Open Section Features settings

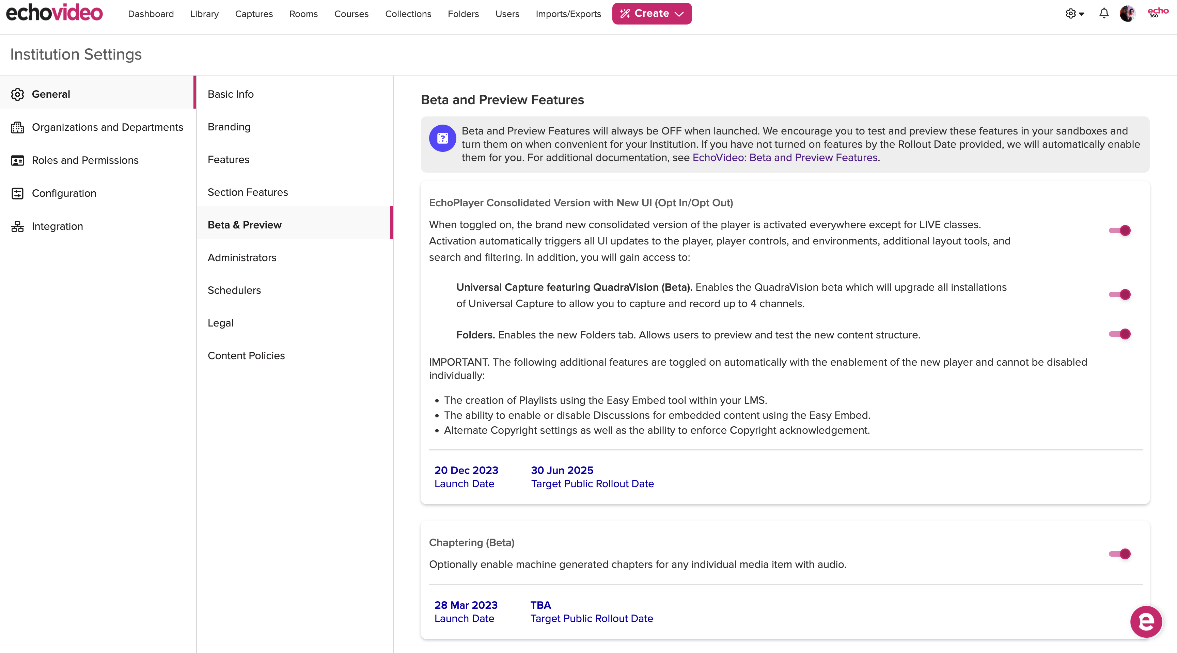[295, 192]
